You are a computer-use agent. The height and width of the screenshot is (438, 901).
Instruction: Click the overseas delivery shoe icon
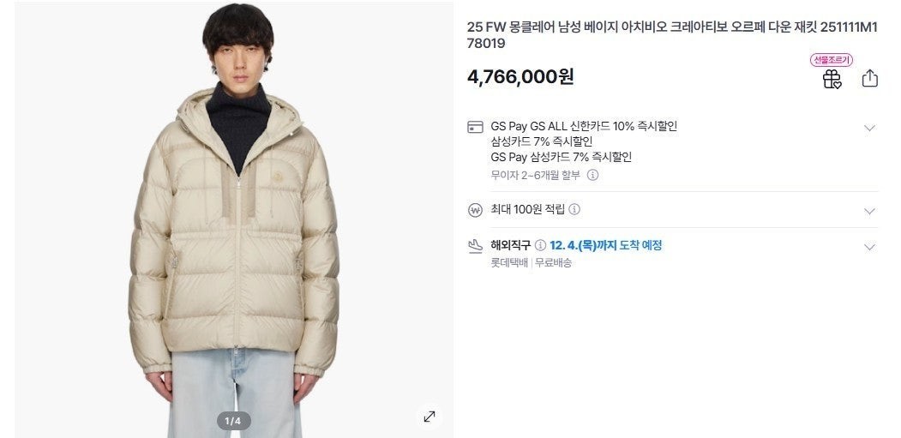(x=475, y=246)
